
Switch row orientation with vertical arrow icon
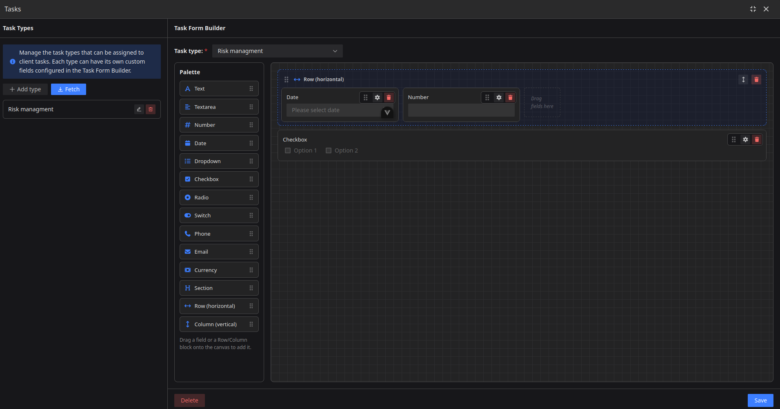[743, 80]
